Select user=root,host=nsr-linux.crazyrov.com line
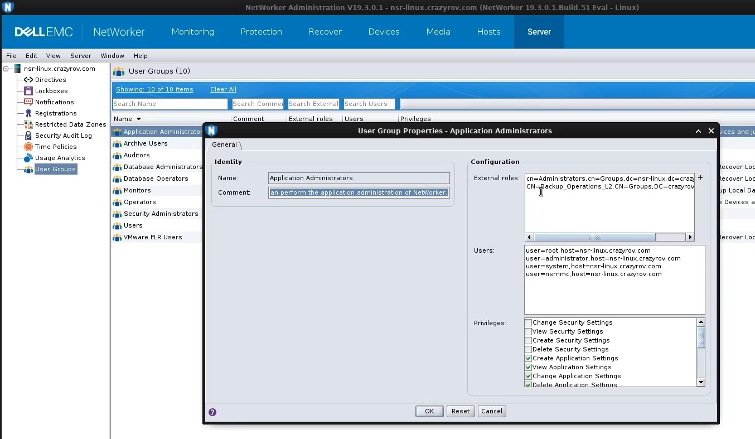The image size is (755, 439). click(x=588, y=250)
